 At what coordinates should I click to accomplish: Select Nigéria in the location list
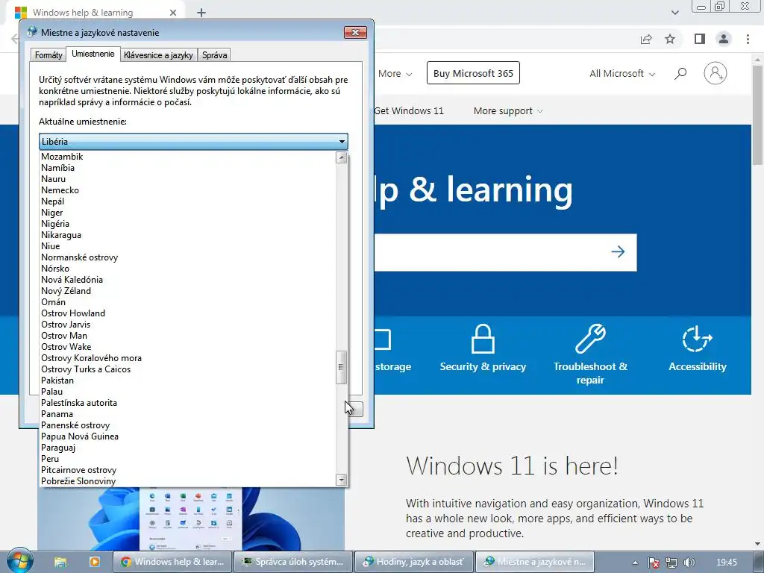pos(187,224)
